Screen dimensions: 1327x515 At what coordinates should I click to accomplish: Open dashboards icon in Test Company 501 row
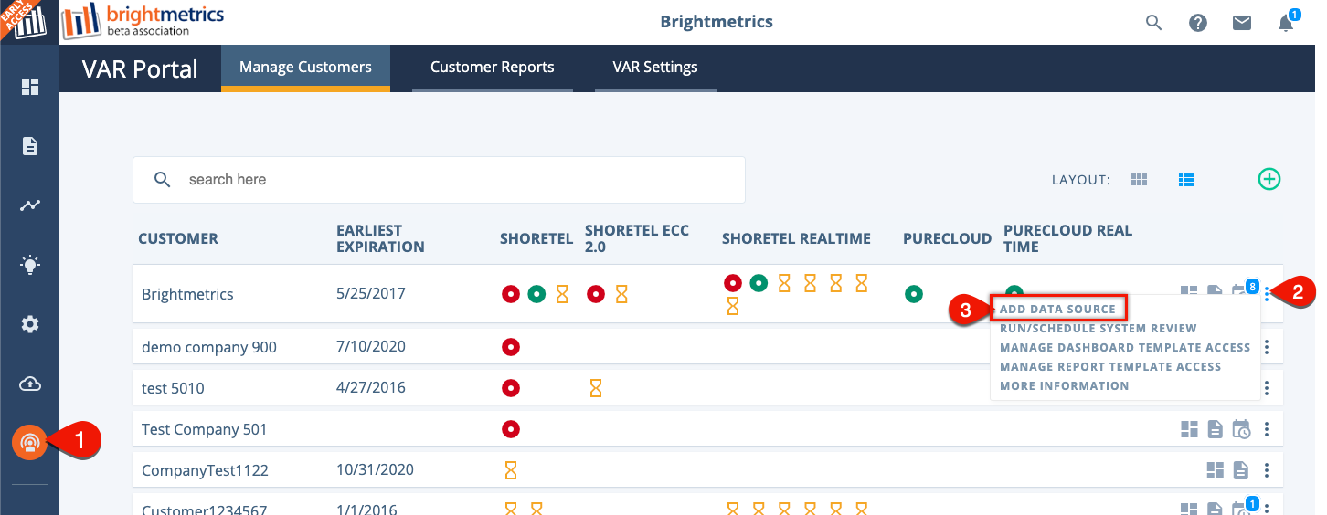(x=1189, y=429)
